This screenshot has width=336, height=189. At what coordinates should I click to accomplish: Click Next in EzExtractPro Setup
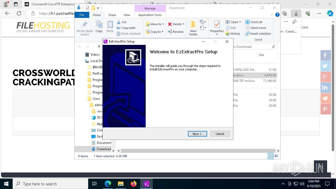197,134
